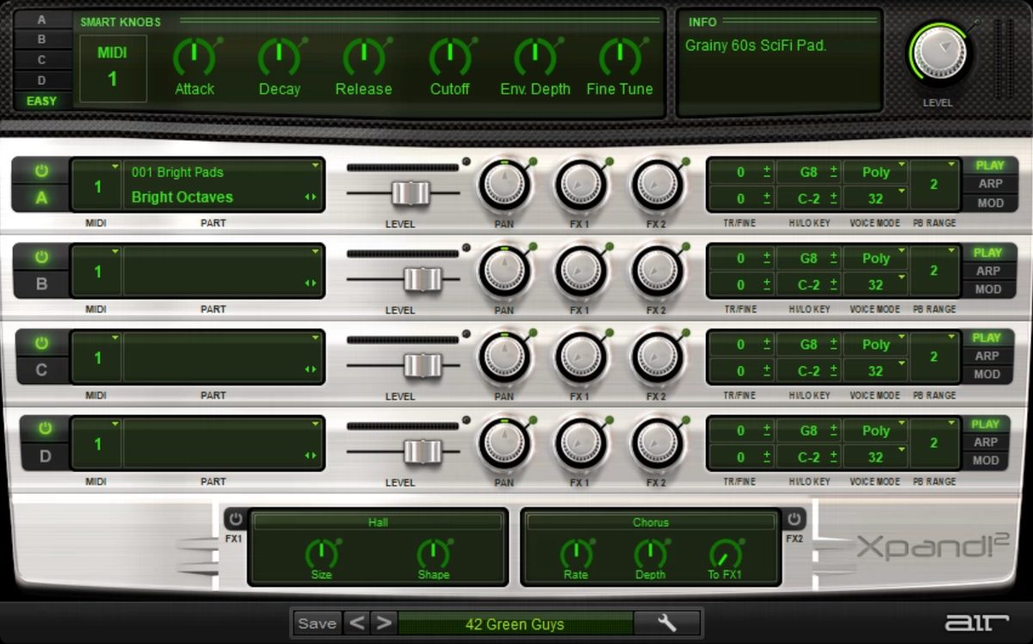Adjust the Env. Depth smart knob

point(535,58)
